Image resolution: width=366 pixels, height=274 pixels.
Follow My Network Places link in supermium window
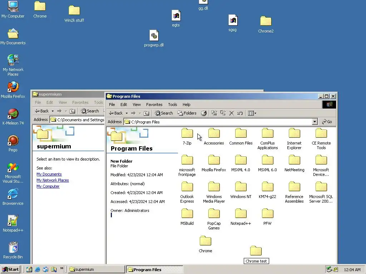click(x=53, y=180)
